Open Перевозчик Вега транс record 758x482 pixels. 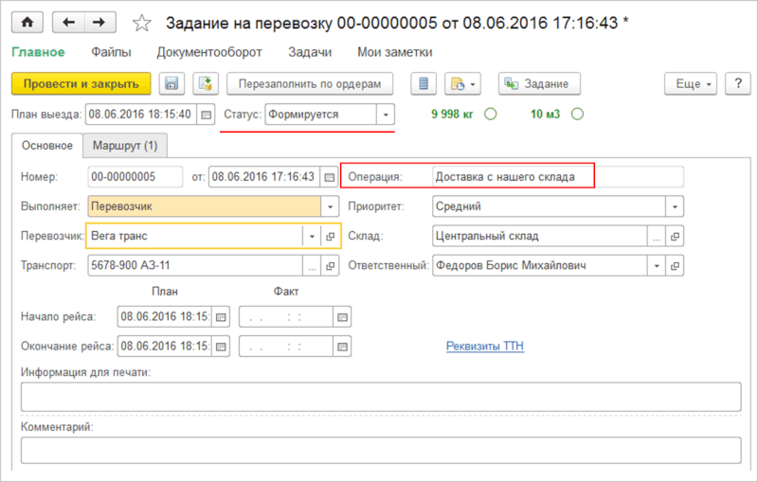(330, 236)
